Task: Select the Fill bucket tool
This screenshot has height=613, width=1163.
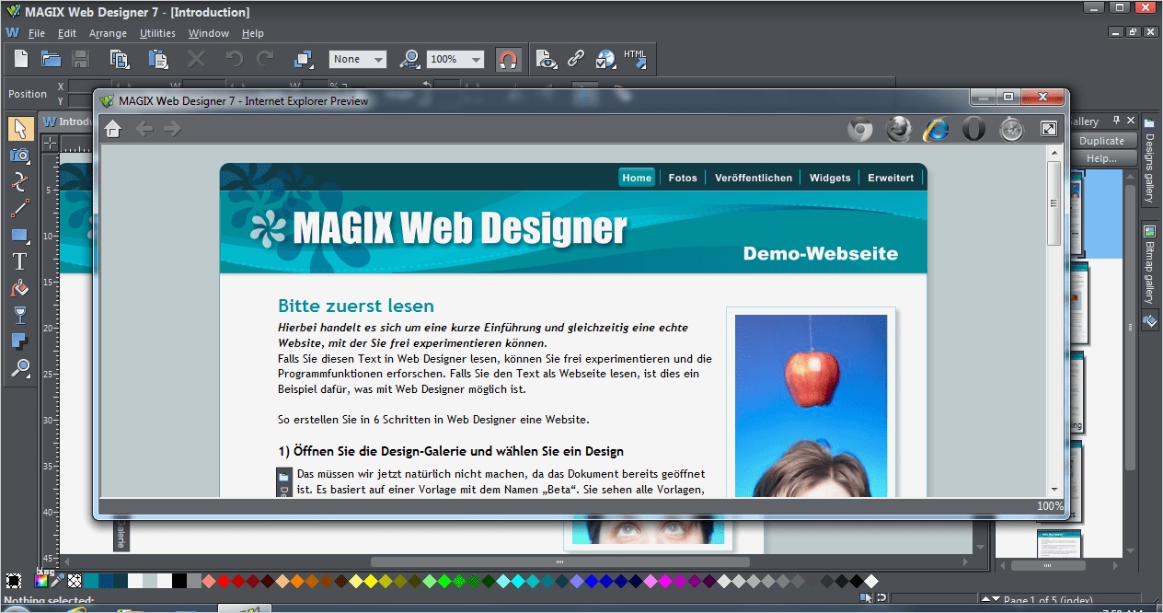Action: coord(20,289)
